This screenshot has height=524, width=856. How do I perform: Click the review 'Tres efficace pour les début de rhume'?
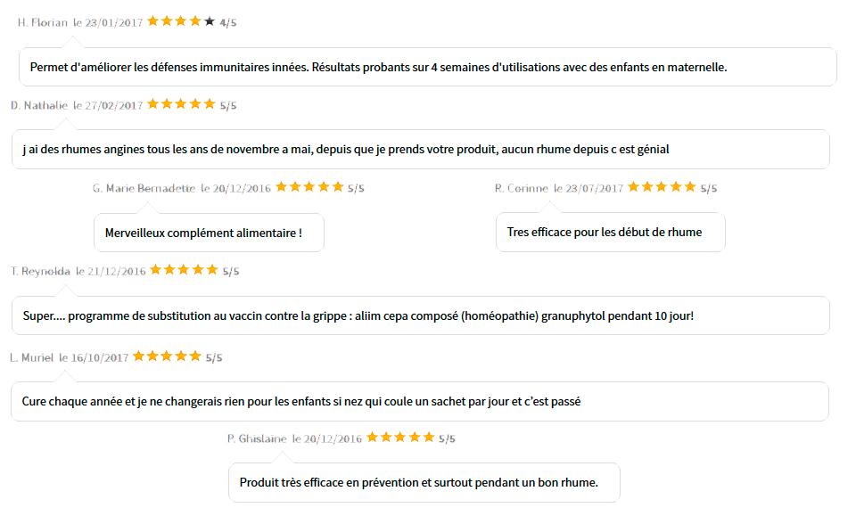pos(610,232)
